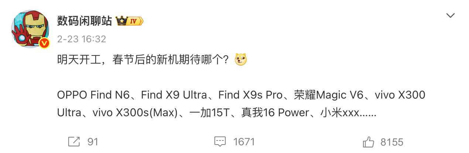Click the crown membership icon
Screen dimensions: 469x153
coord(121,21)
